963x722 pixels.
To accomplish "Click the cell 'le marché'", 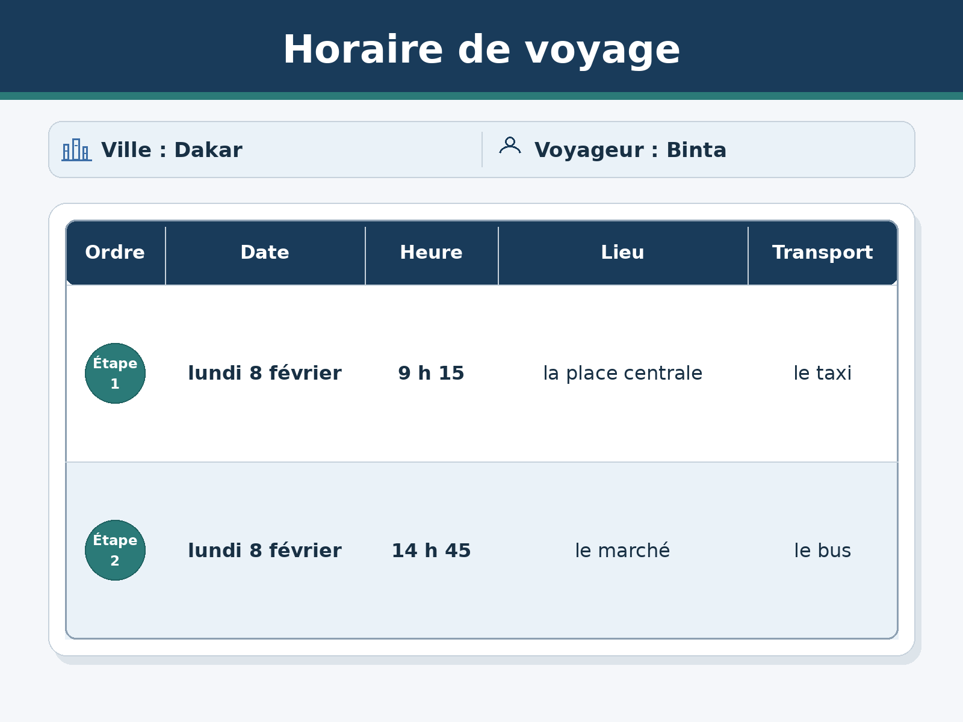I will click(622, 551).
